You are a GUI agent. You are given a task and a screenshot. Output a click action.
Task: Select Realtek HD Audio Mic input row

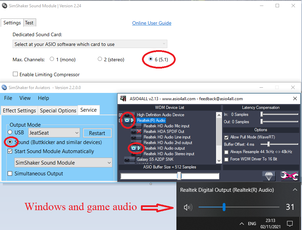[166, 126]
